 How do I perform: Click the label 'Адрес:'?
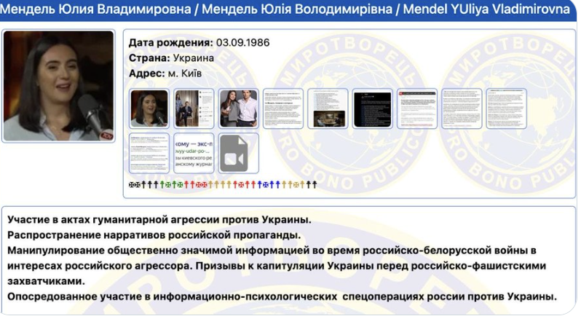[x=147, y=74]
